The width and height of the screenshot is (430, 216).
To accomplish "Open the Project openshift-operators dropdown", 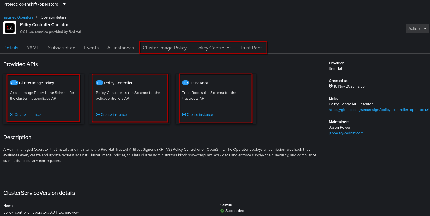I will [x=34, y=4].
